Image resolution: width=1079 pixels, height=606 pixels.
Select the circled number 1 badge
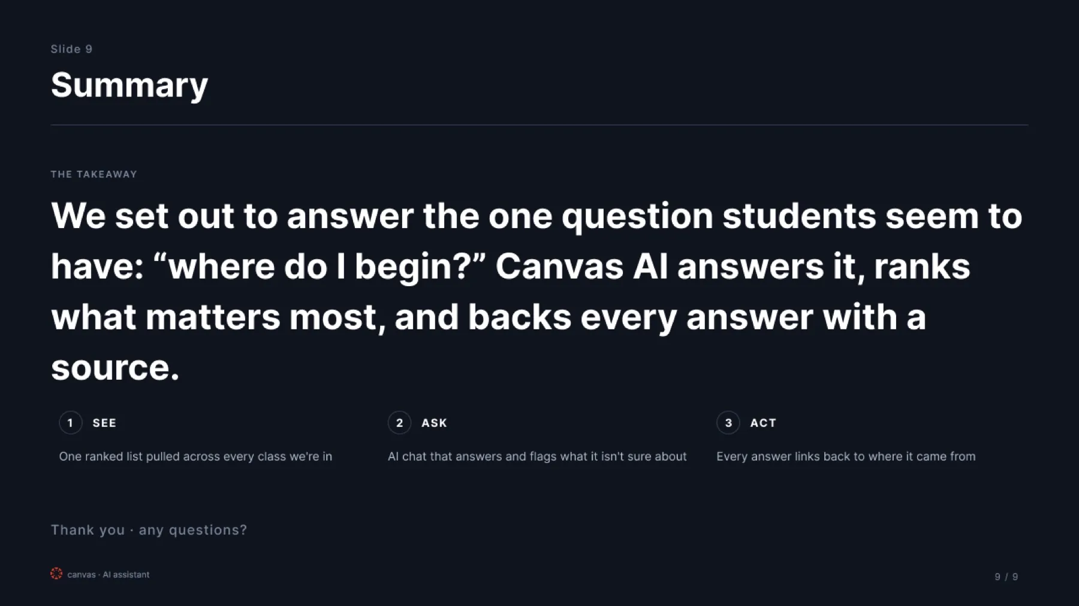[71, 423]
